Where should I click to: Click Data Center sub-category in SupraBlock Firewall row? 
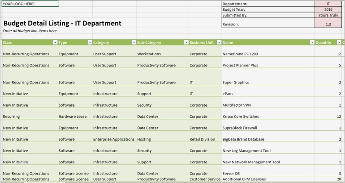point(163,125)
